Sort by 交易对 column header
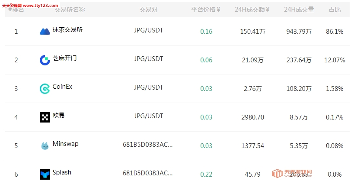 (x=149, y=10)
